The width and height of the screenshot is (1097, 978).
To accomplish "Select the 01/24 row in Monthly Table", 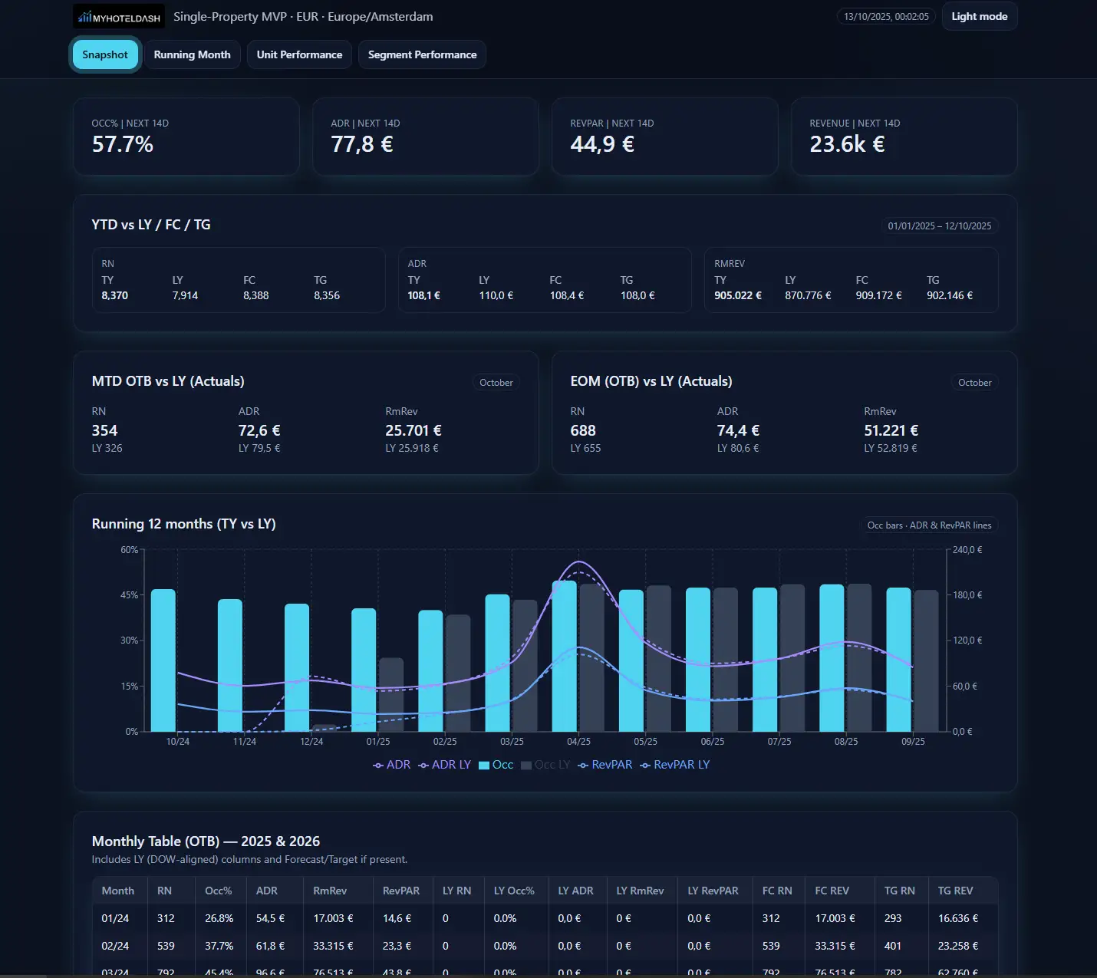I will (115, 918).
